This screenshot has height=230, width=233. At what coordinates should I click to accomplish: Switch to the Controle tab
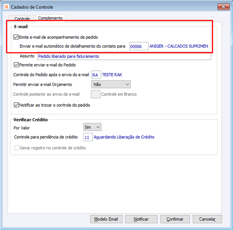coord(22,18)
